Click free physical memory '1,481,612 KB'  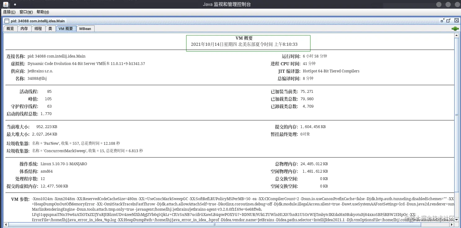click(x=315, y=171)
